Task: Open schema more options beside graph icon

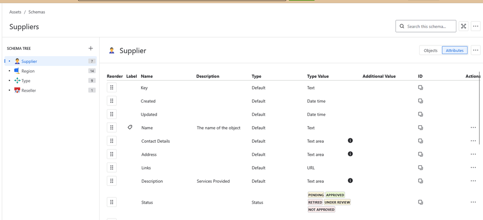Action: pyautogui.click(x=476, y=26)
